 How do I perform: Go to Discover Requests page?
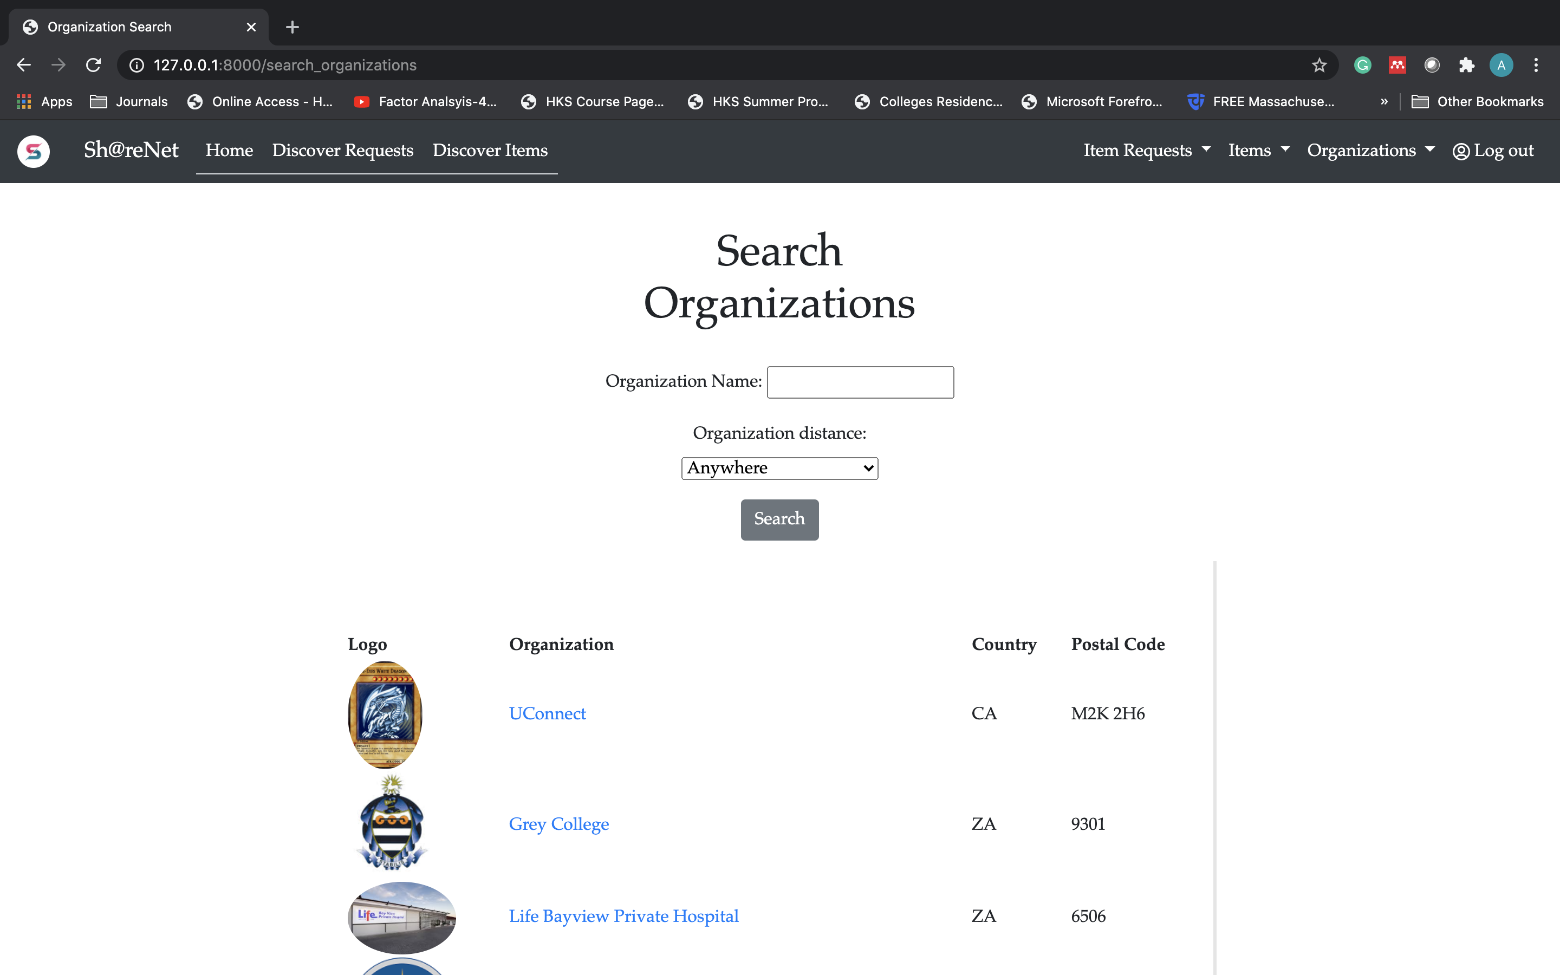click(342, 150)
